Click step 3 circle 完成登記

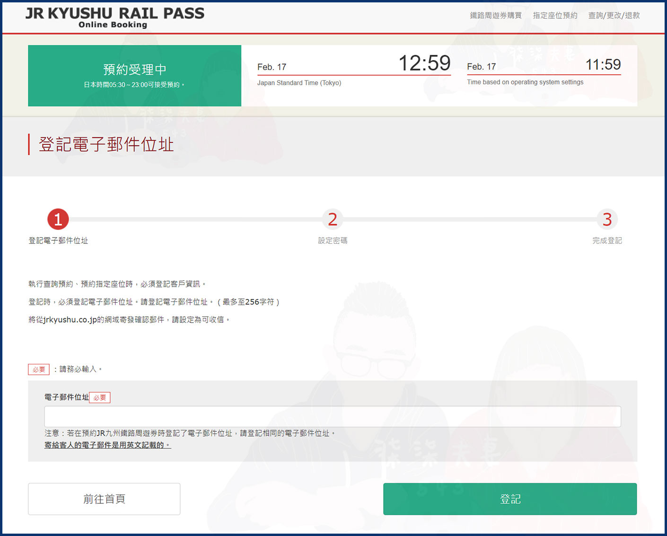tap(607, 219)
